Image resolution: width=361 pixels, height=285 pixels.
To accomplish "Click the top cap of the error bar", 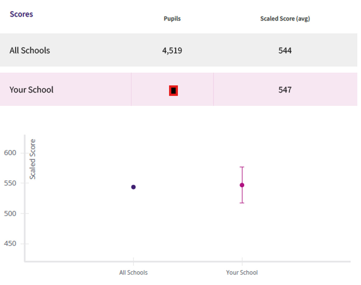I will (x=242, y=167).
